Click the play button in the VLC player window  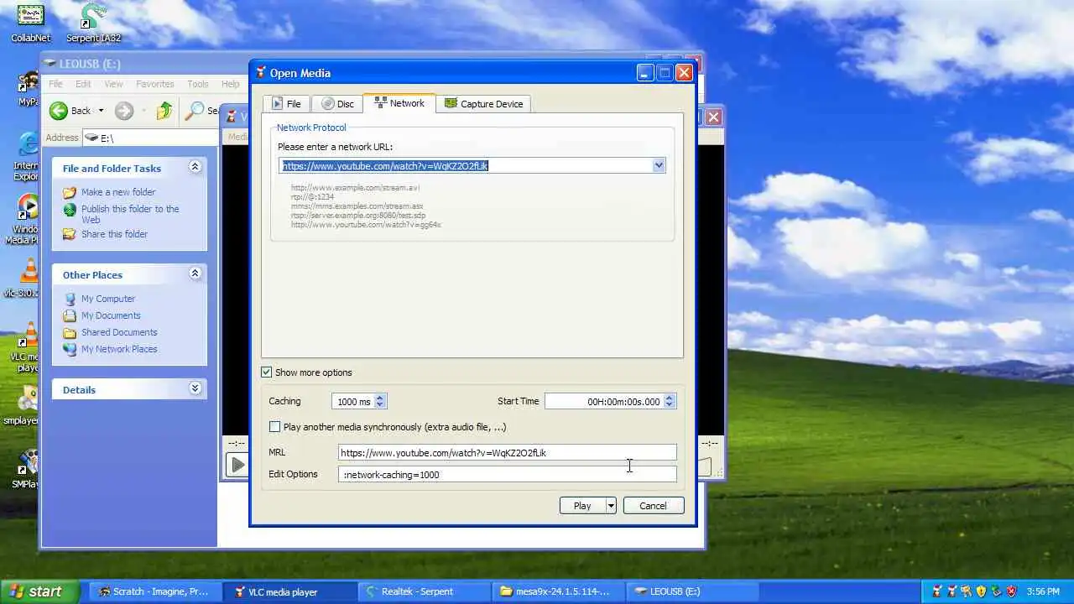237,465
